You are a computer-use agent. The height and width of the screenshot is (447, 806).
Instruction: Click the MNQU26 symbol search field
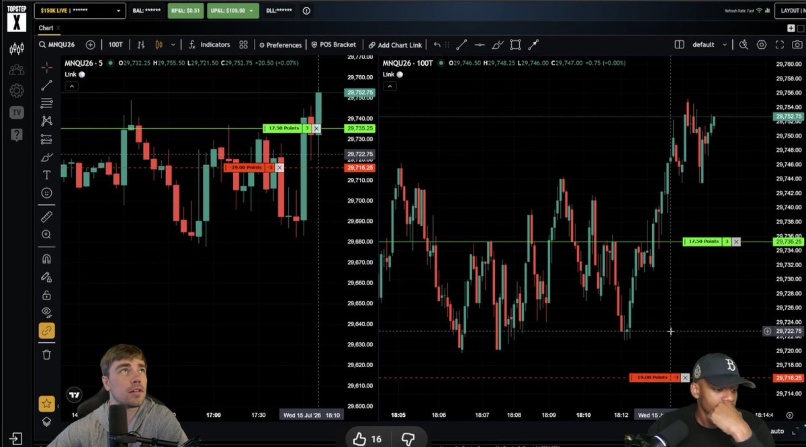click(58, 45)
